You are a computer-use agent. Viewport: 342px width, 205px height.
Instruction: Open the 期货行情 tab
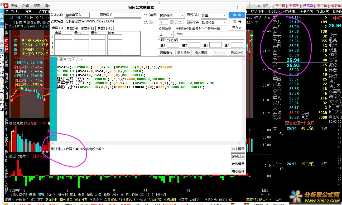[x=257, y=12]
